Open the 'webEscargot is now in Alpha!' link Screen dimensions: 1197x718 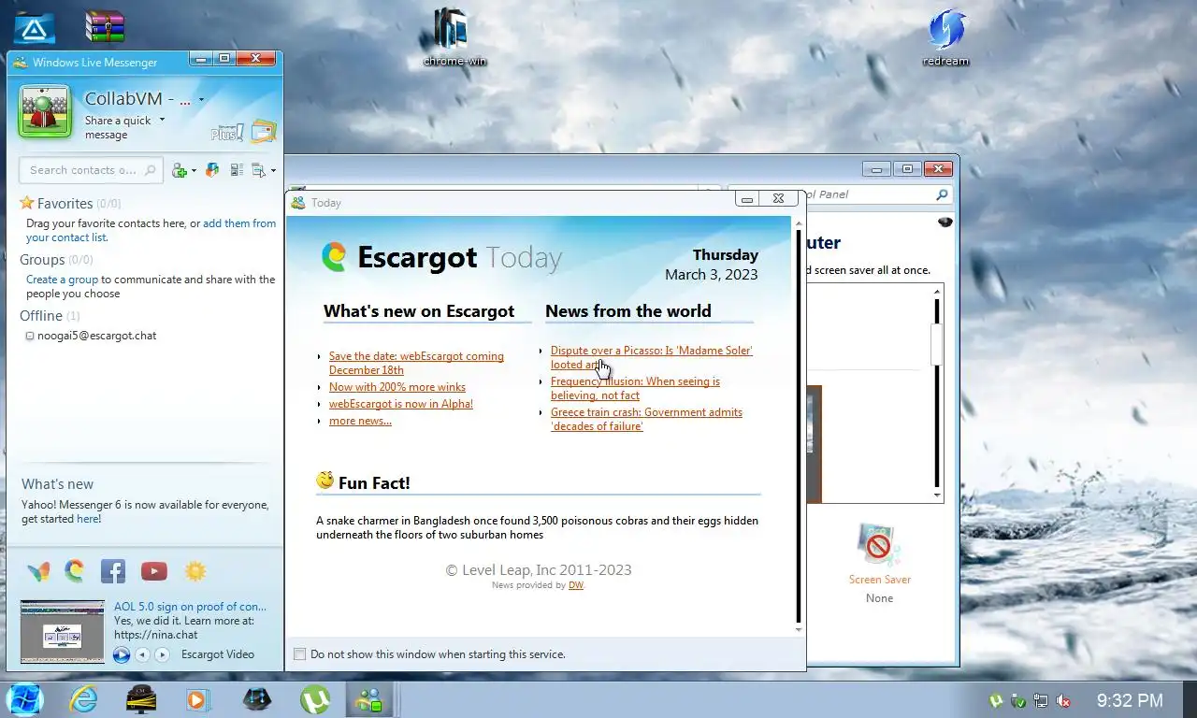click(x=401, y=404)
